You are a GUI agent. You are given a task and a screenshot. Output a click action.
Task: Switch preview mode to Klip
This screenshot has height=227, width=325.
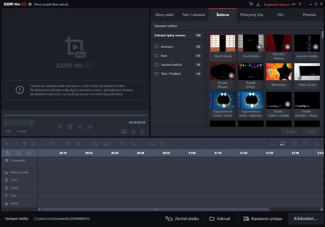(x=9, y=131)
